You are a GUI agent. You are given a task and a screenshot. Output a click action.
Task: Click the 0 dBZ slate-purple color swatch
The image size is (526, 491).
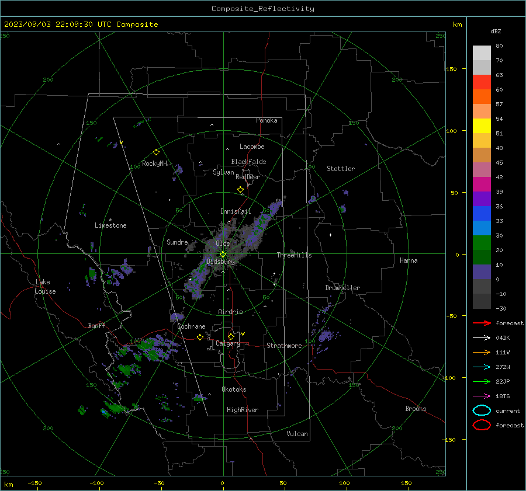click(x=482, y=272)
